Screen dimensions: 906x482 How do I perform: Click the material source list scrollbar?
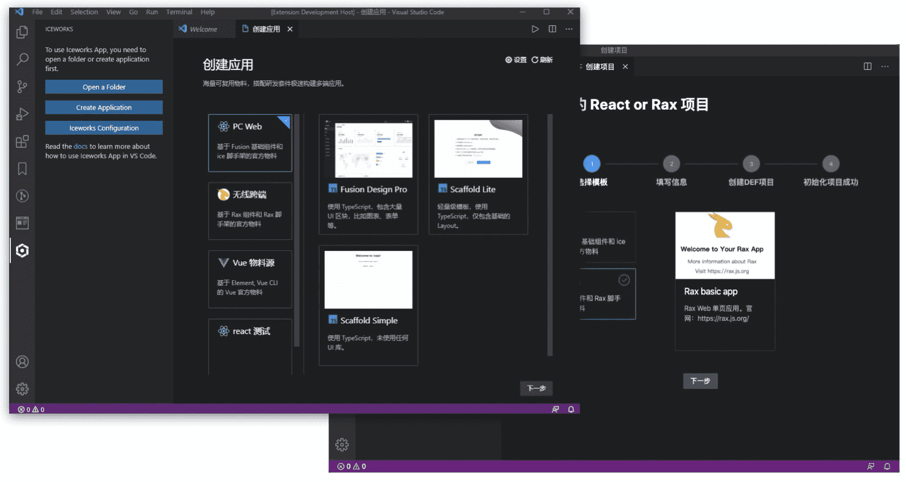click(x=297, y=230)
